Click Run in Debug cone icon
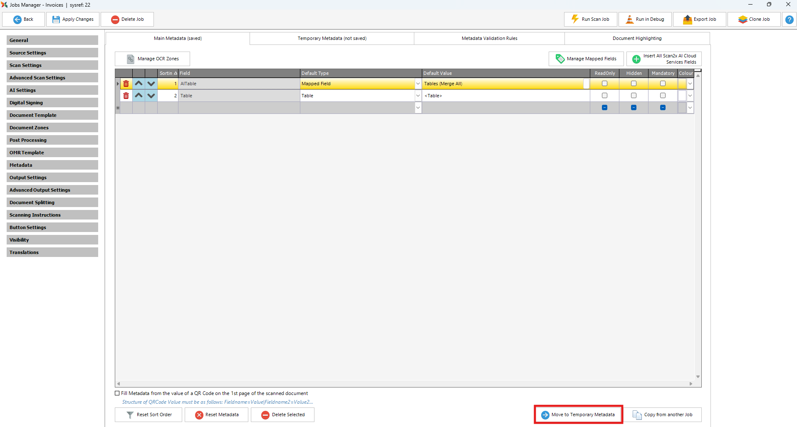Viewport: 797px width, 427px height. coord(630,19)
